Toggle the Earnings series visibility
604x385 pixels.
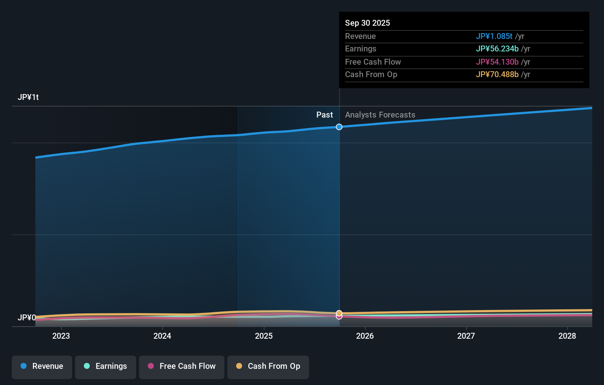(x=106, y=367)
